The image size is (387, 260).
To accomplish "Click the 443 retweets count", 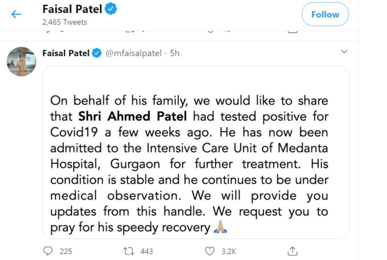I will [146, 251].
